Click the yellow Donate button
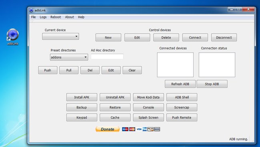Image resolution: width=260 pixels, height=147 pixels. click(108, 129)
